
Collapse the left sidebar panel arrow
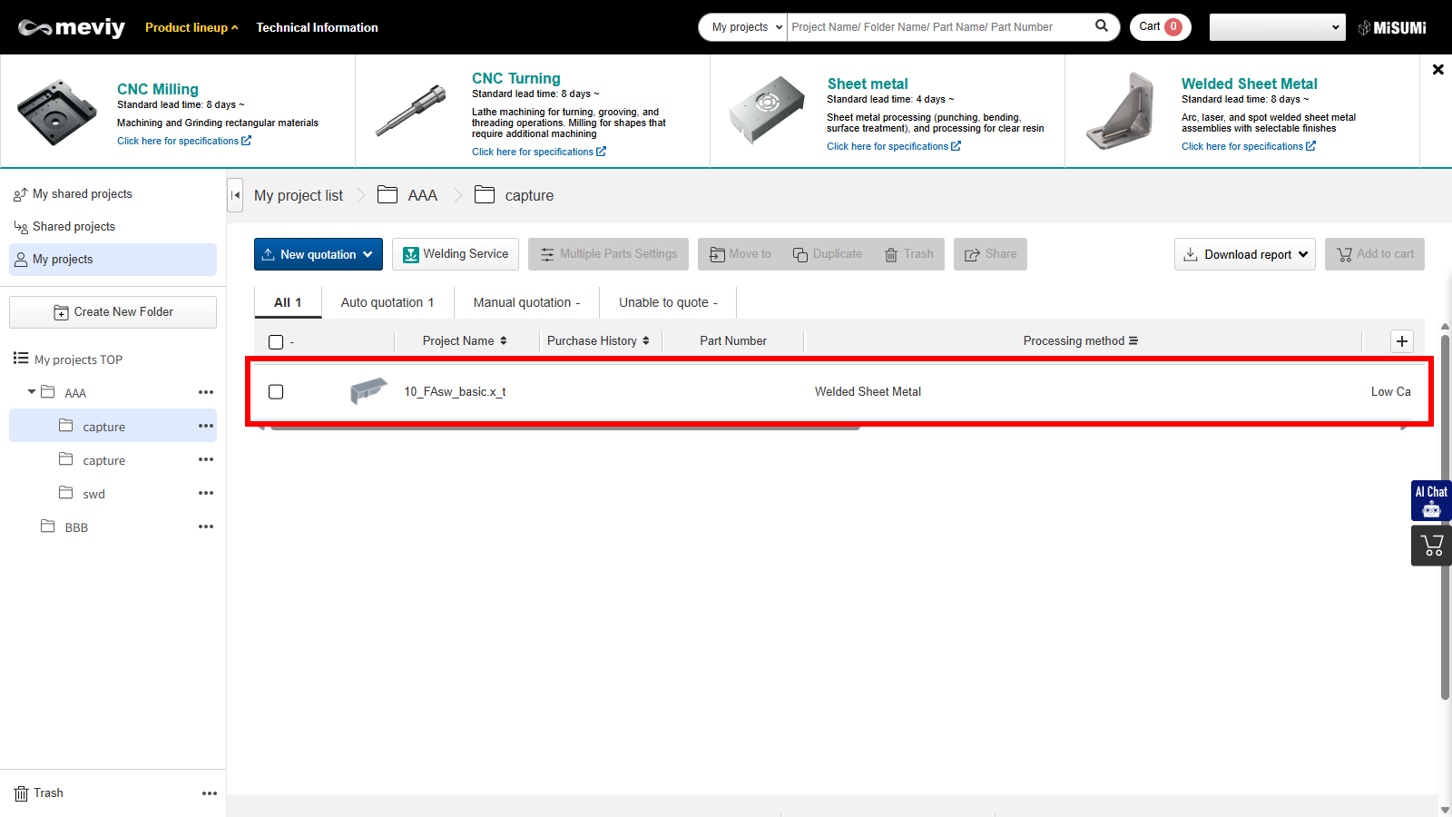tap(235, 195)
